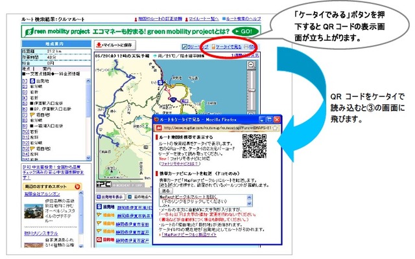Open フォトリモ＠ナビとは？ link in popup

pyautogui.click(x=179, y=164)
